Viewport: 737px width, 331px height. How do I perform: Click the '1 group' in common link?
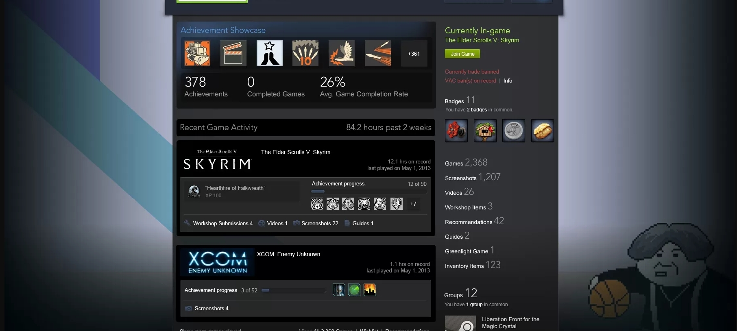click(x=474, y=305)
